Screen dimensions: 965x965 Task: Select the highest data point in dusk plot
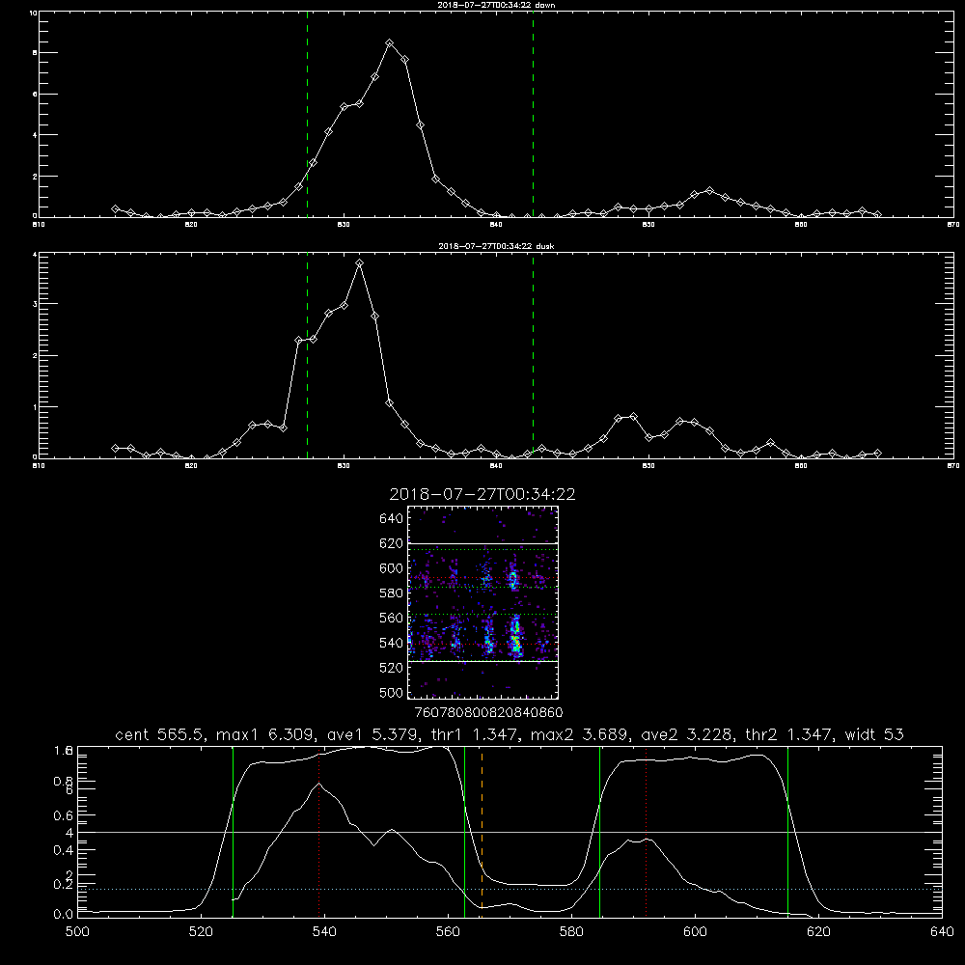click(x=359, y=263)
